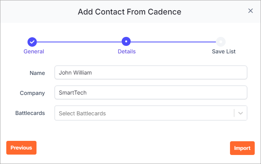This screenshot has height=164, width=261.
Task: Click the dialog title Add Contact From Cadence
Action: click(130, 12)
